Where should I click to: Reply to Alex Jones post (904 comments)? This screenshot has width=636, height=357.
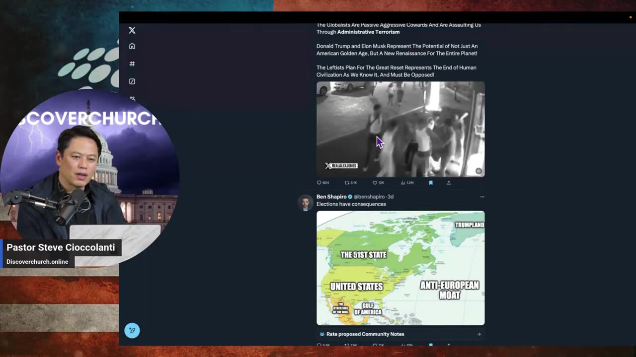click(323, 182)
